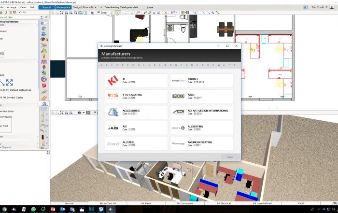Select the Kimball manufacturer entry
This screenshot has height=213, width=338.
coord(201,80)
